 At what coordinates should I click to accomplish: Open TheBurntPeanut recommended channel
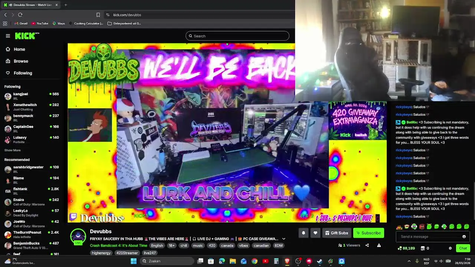point(32,234)
